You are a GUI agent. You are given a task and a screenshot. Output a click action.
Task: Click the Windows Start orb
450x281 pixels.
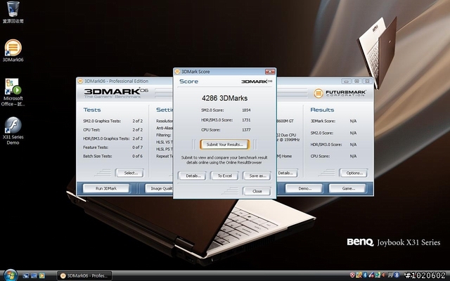11,275
